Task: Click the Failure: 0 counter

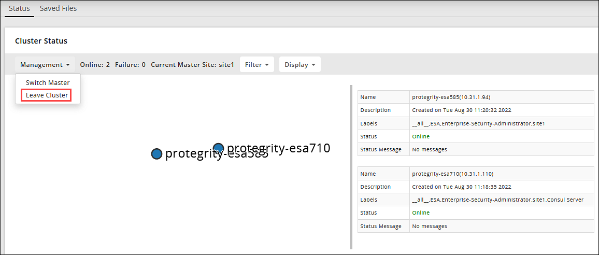Action: click(130, 65)
